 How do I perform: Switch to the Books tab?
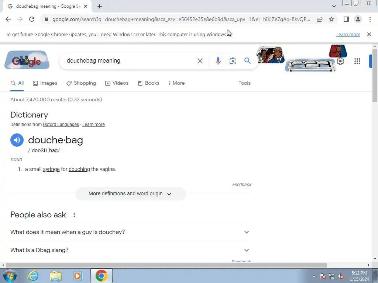(x=148, y=83)
